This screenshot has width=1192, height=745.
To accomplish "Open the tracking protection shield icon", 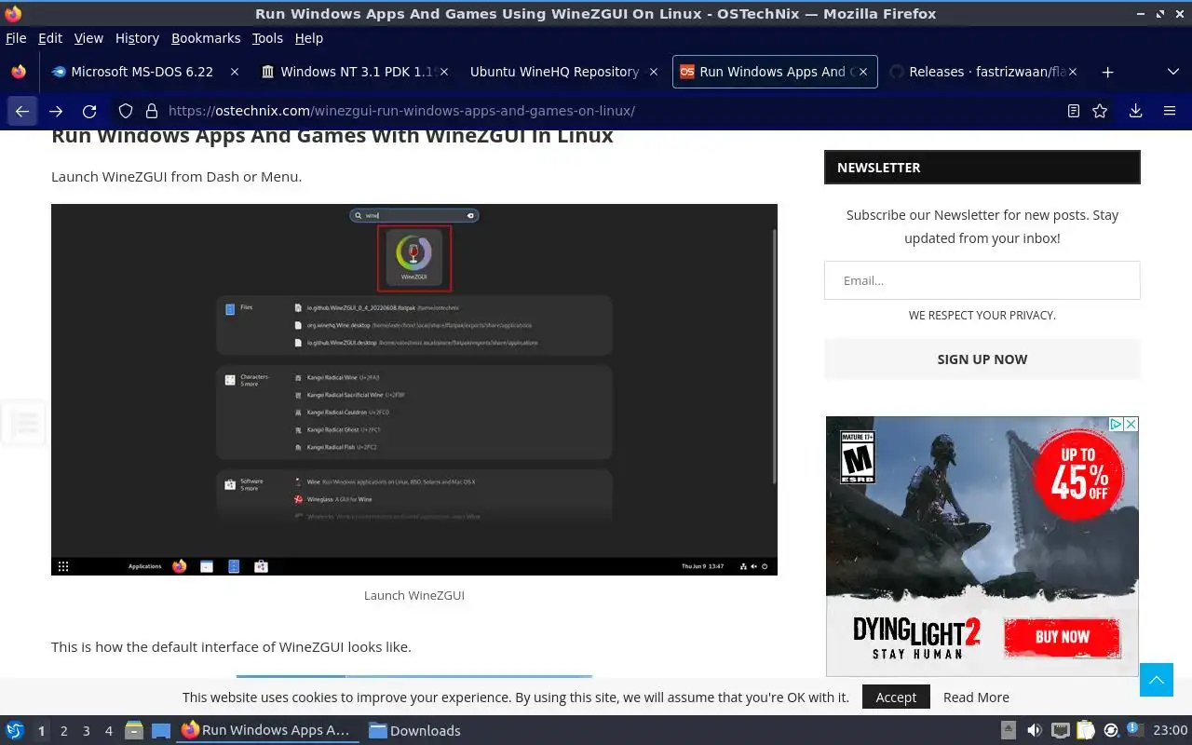I will [126, 111].
